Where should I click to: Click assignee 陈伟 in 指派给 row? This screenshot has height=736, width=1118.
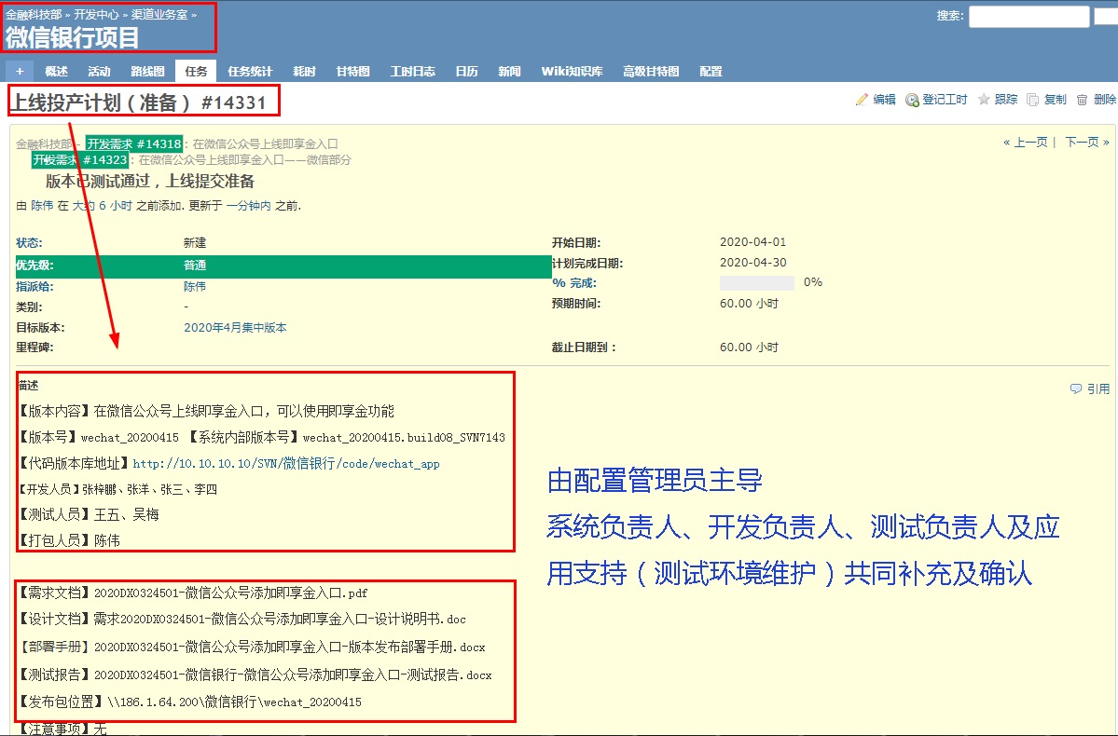(195, 286)
